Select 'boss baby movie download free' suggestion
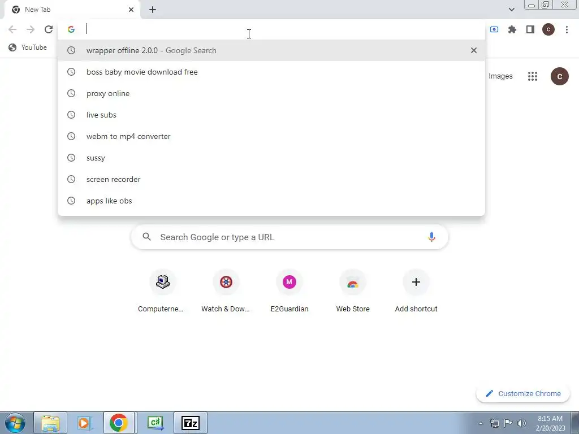 (271, 72)
